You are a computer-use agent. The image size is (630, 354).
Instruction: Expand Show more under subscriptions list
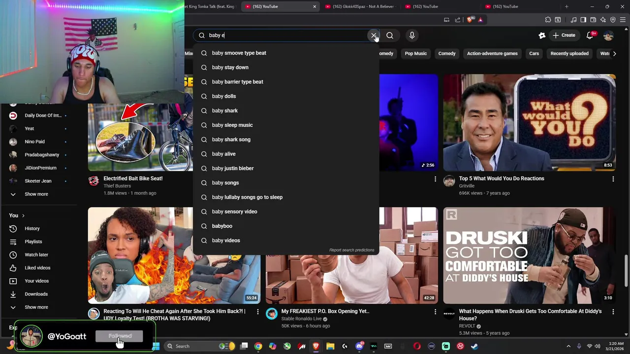[36, 194]
